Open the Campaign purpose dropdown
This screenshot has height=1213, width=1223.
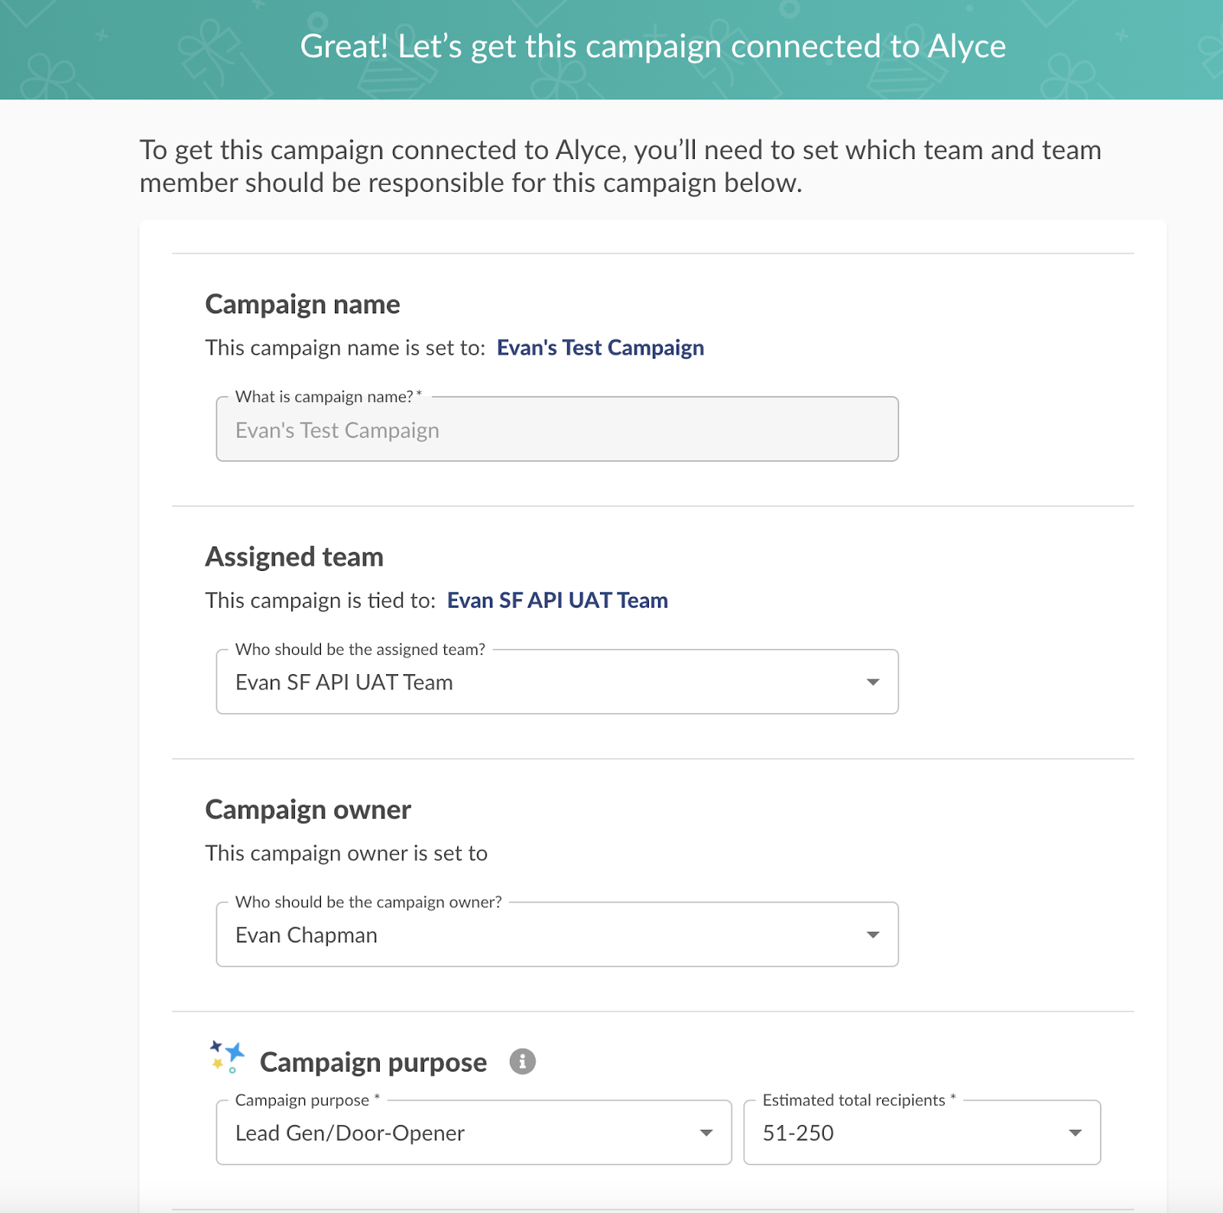(x=474, y=1133)
